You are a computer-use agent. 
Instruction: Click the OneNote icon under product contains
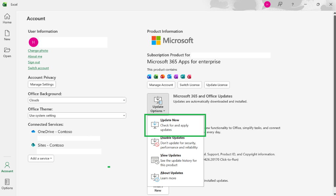tap(176, 77)
